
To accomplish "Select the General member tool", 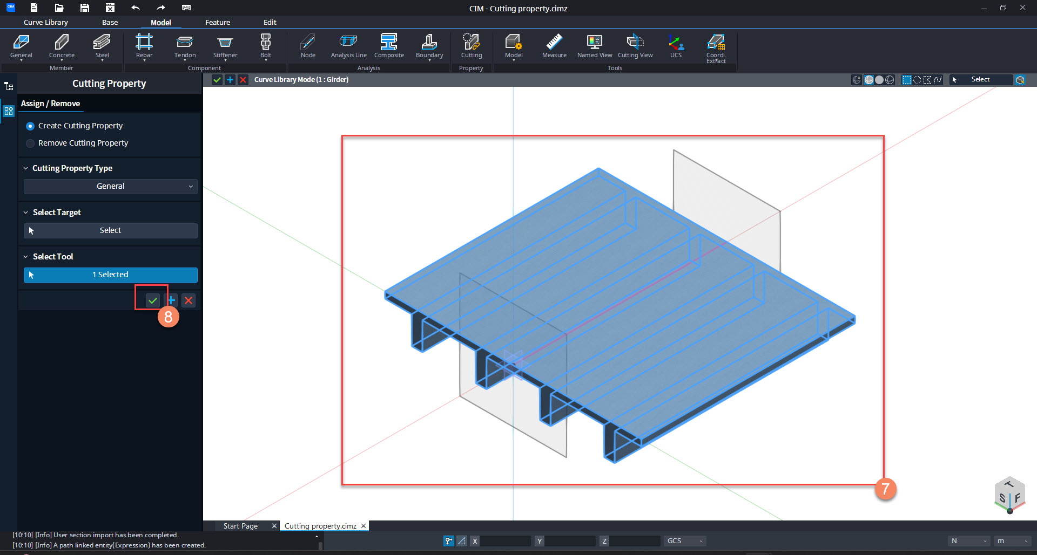I will [x=21, y=47].
